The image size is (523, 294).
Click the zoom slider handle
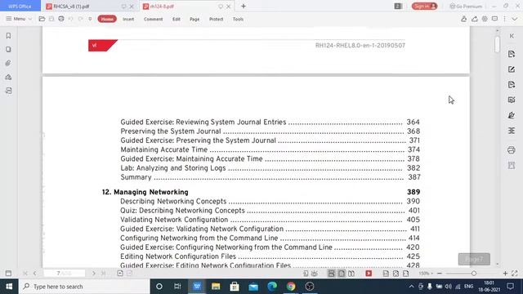tap(474, 274)
